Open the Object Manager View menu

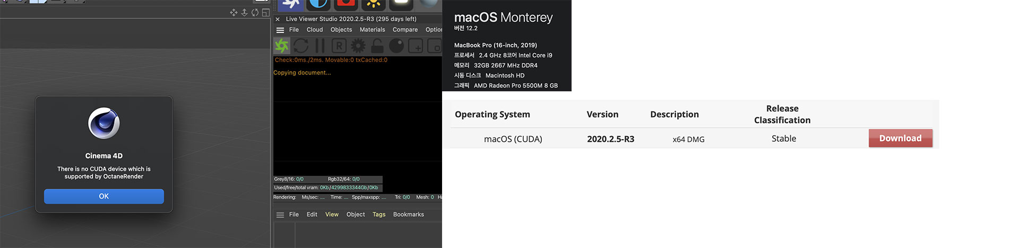[332, 215]
